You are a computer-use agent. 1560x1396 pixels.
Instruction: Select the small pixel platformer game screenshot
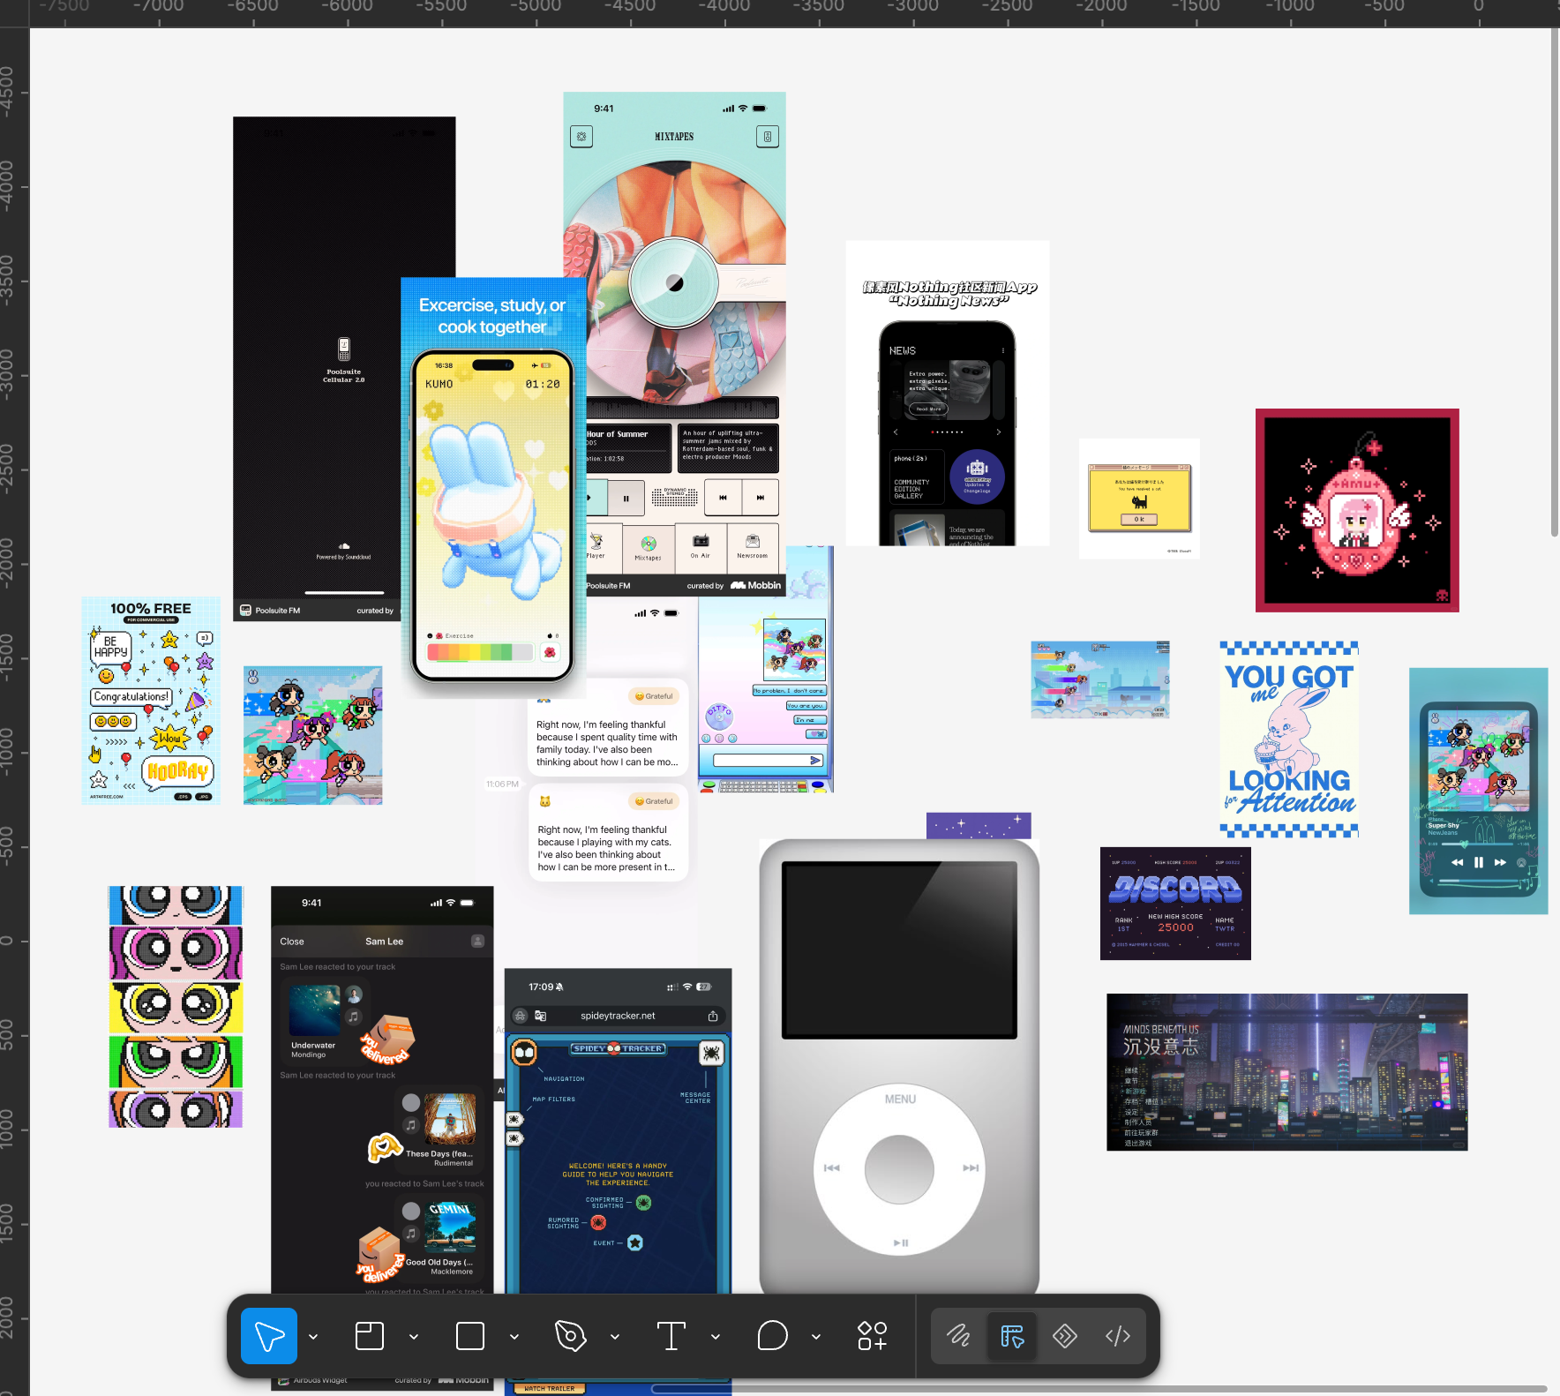[1100, 679]
